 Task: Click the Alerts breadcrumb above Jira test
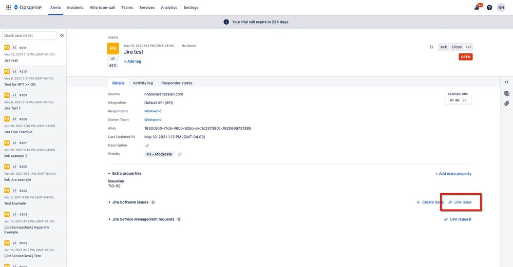113,37
